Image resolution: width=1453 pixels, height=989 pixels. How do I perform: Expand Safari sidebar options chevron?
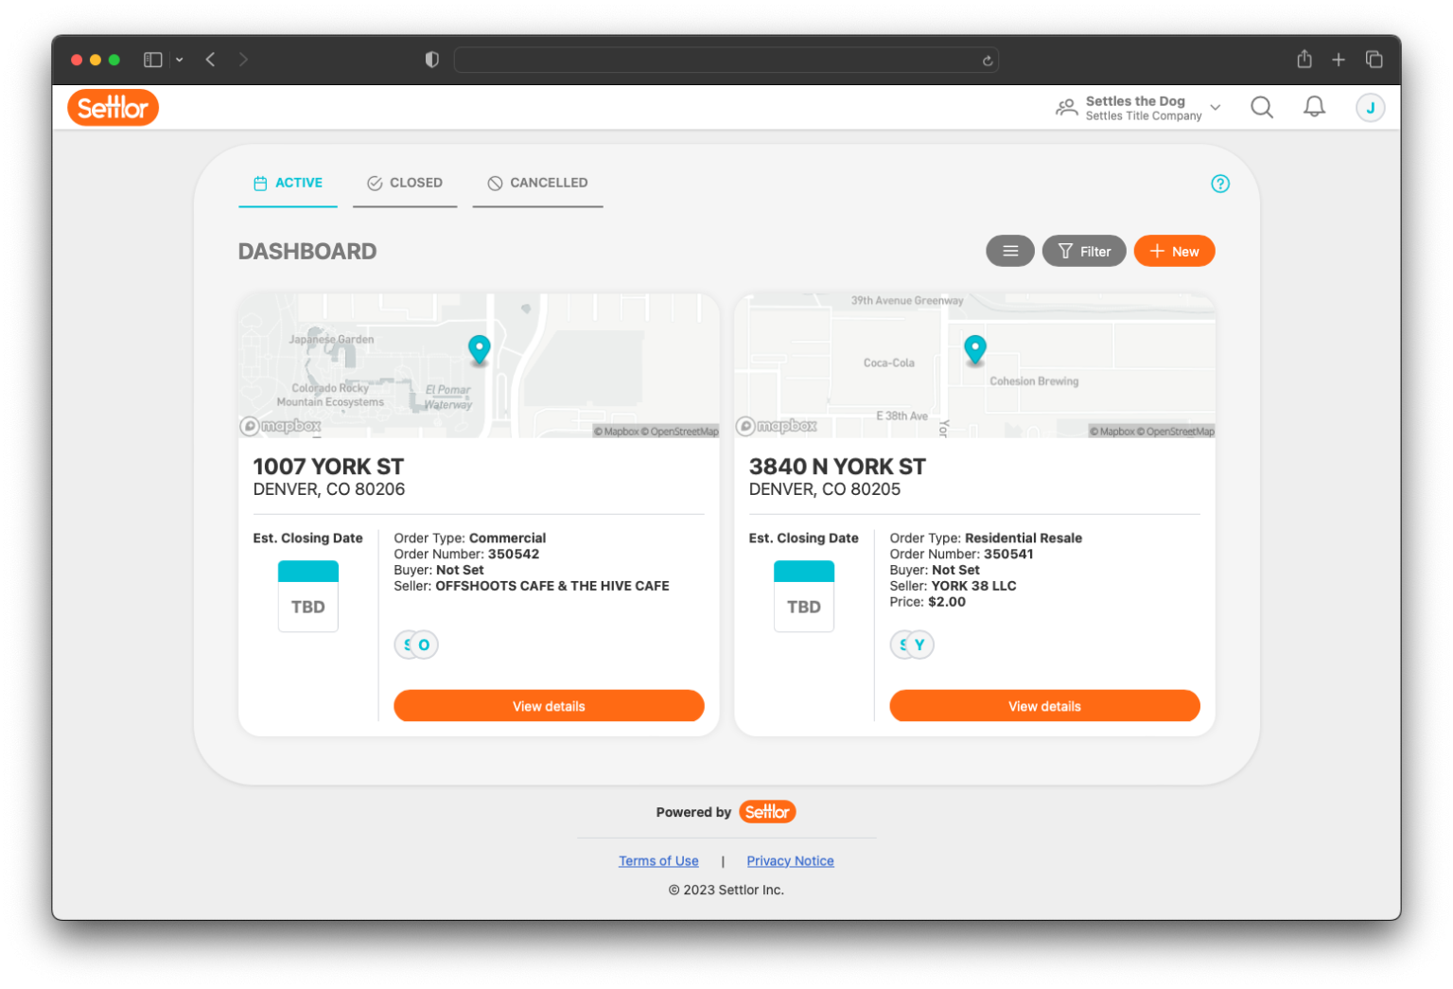pos(179,60)
